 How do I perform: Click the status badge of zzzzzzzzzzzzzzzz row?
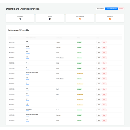80,74
